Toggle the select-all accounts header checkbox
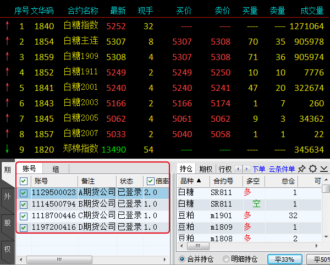This screenshot has height=265, width=330. tap(24, 181)
